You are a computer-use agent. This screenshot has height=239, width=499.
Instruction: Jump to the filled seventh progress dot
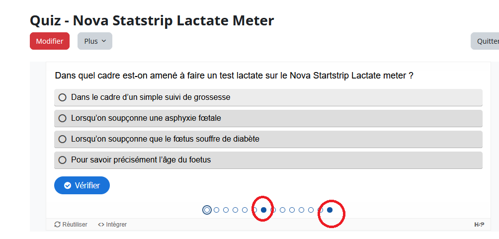click(x=263, y=210)
